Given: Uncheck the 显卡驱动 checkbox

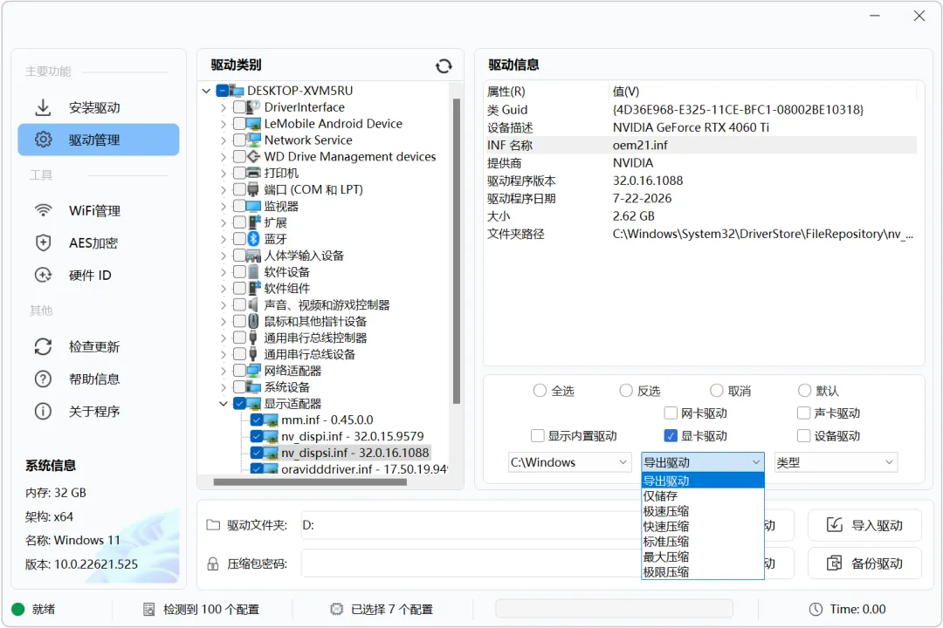Looking at the screenshot, I should click(671, 436).
